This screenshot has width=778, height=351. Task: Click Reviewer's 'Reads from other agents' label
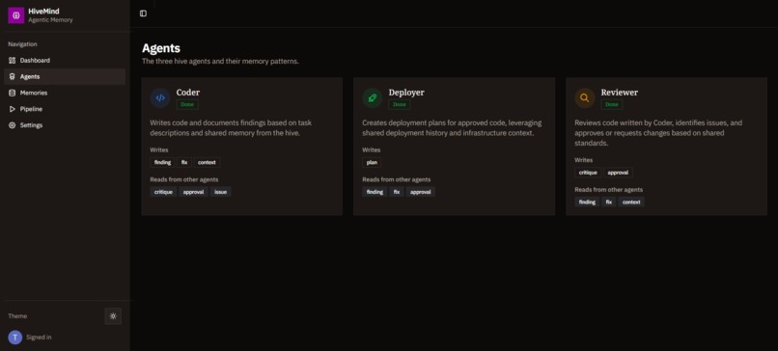[609, 189]
